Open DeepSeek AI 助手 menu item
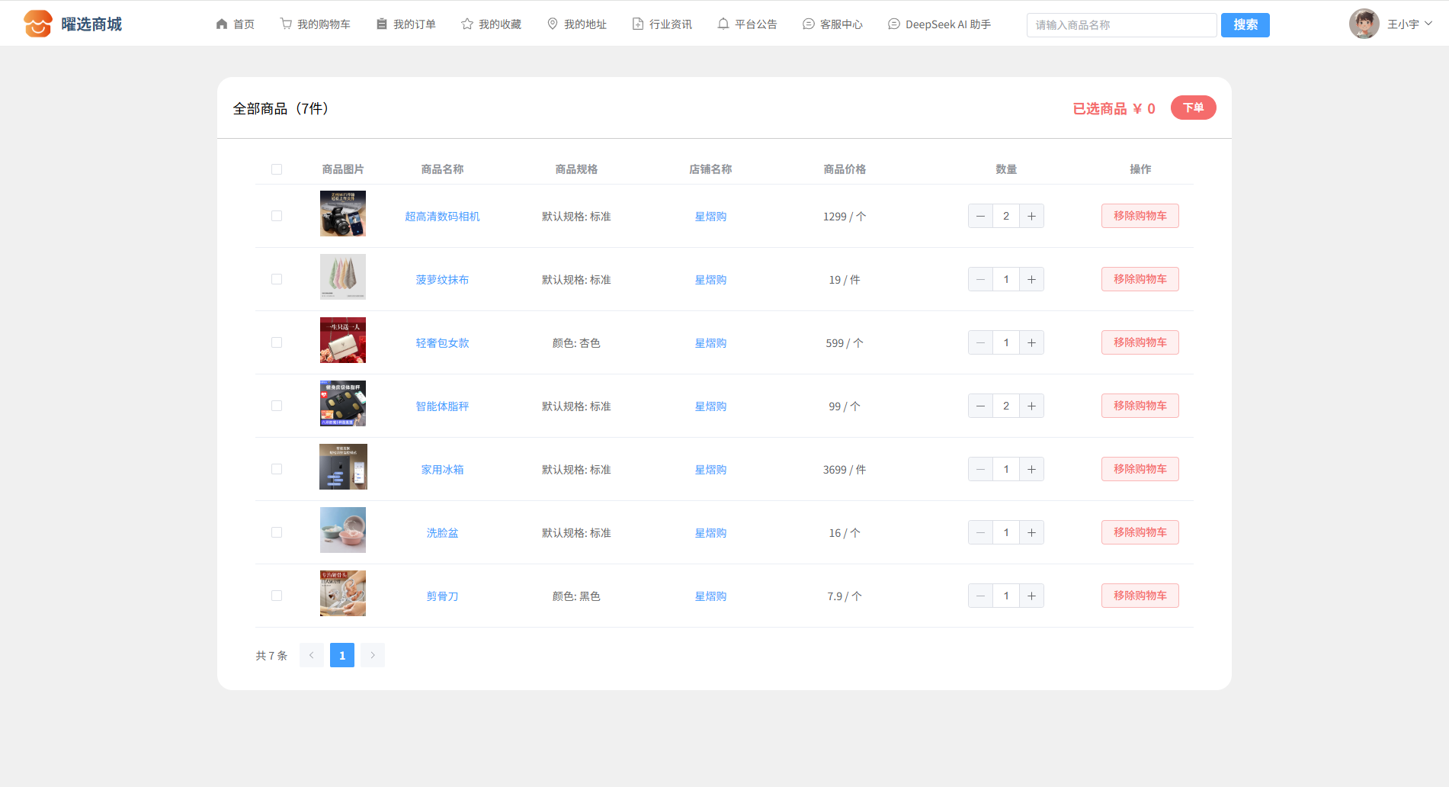The image size is (1449, 787). [x=939, y=24]
